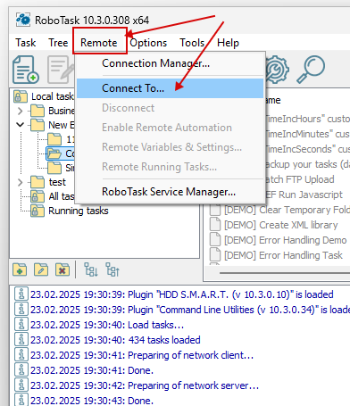Select the Local tasks root node
Screen dimensions: 350x406
(53, 96)
